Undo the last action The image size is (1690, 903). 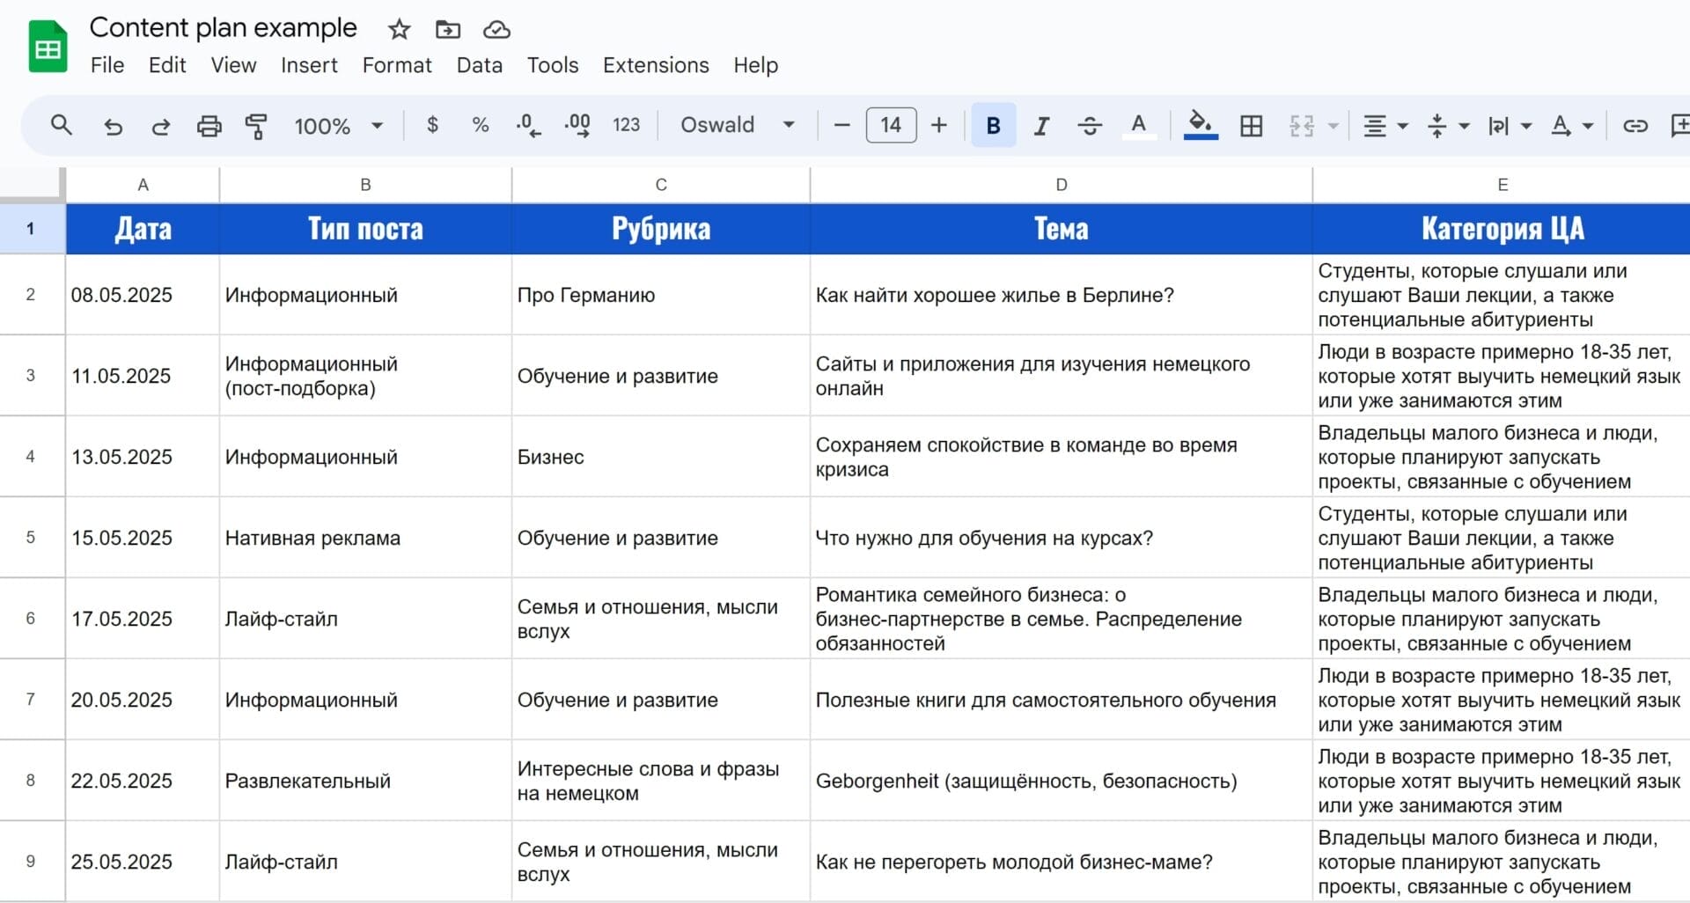coord(113,125)
